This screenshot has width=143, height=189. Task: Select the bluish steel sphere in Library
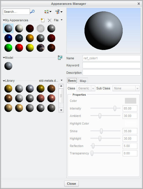pos(30,89)
